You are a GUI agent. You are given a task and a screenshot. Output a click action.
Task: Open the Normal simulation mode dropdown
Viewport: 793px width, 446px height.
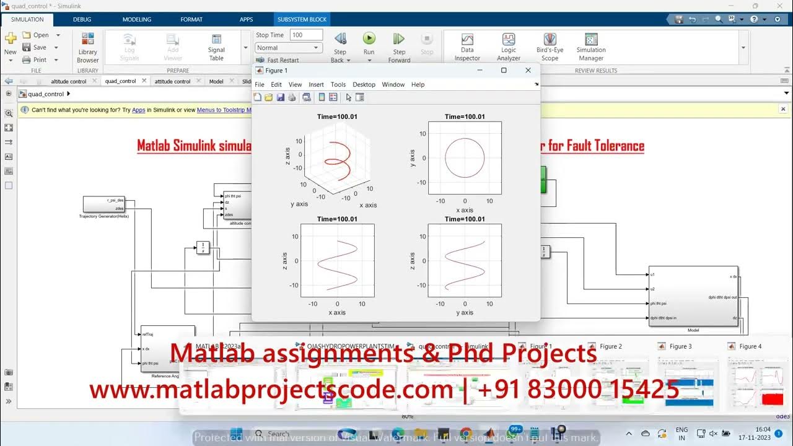(289, 48)
